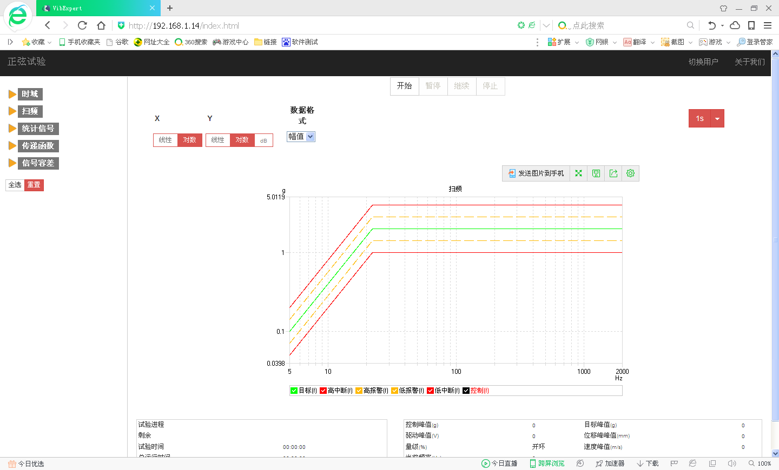Go to browser home page
The height and width of the screenshot is (470, 779).
(101, 25)
